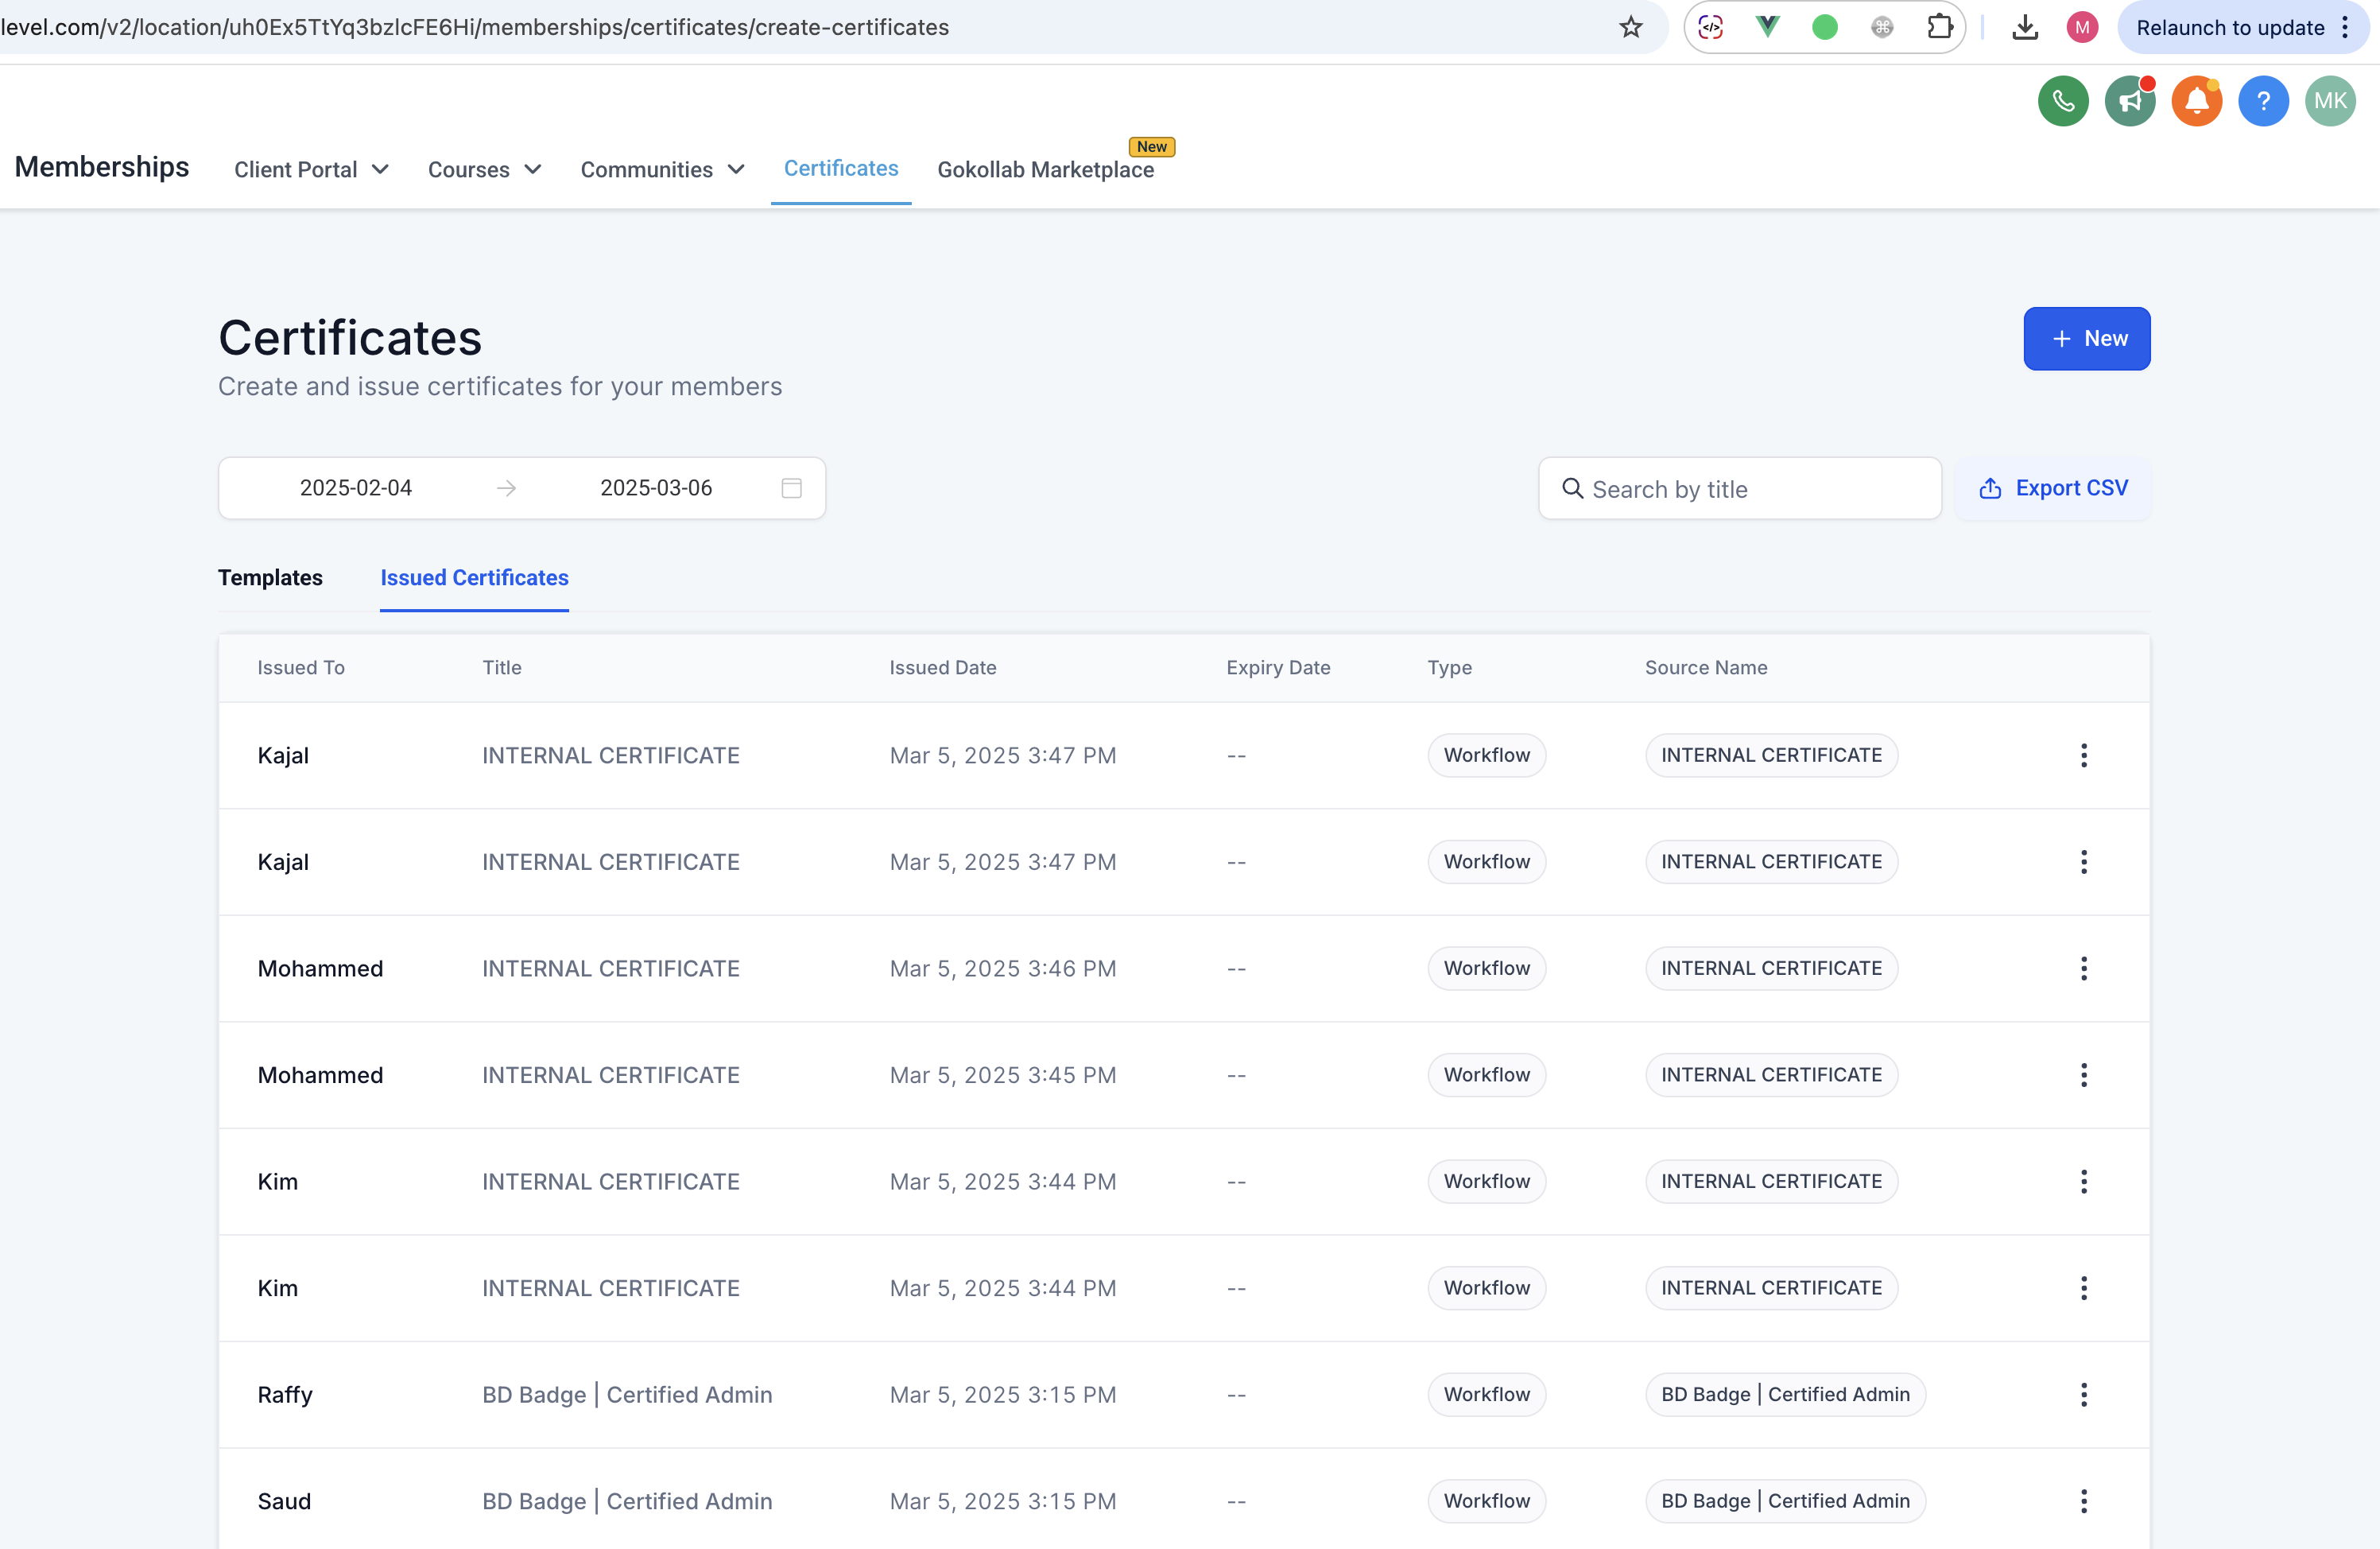Open the orange notifications bell

[x=2196, y=101]
